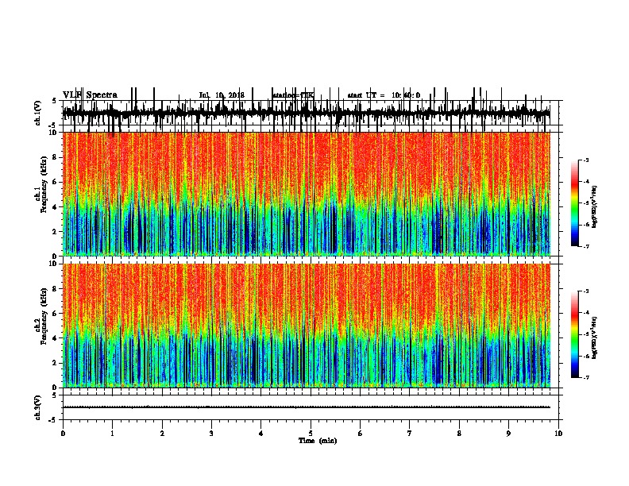Click time axis tick label '9'
Image resolution: width=629 pixels, height=486 pixels.
point(508,434)
